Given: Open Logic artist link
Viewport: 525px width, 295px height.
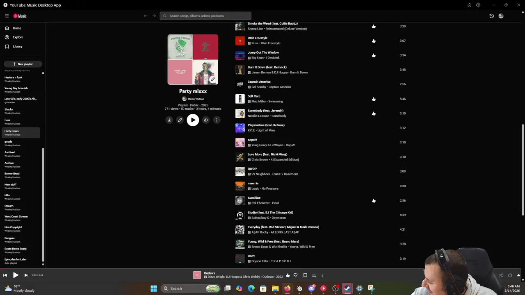Looking at the screenshot, I should (x=255, y=188).
